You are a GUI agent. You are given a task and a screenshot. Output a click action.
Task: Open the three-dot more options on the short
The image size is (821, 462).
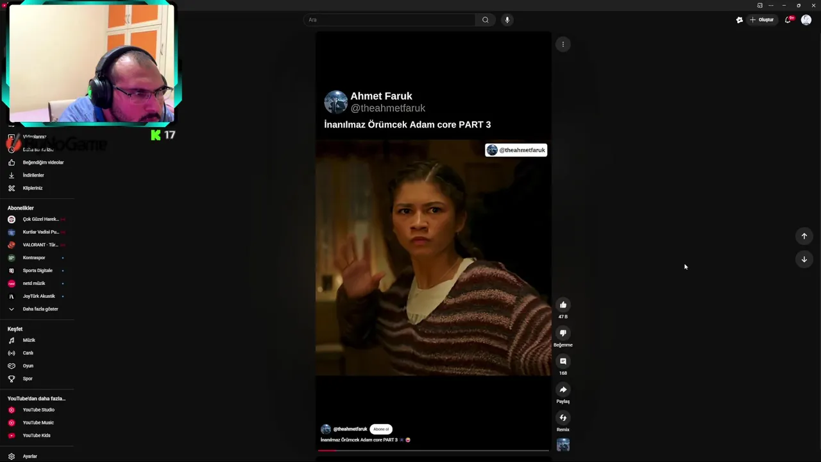tap(563, 44)
